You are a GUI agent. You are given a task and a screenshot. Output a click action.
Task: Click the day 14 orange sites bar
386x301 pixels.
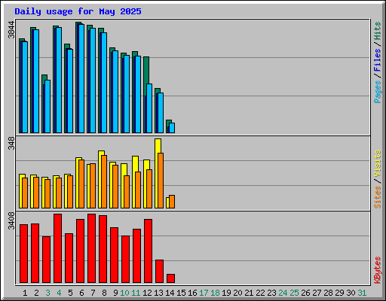click(x=172, y=202)
